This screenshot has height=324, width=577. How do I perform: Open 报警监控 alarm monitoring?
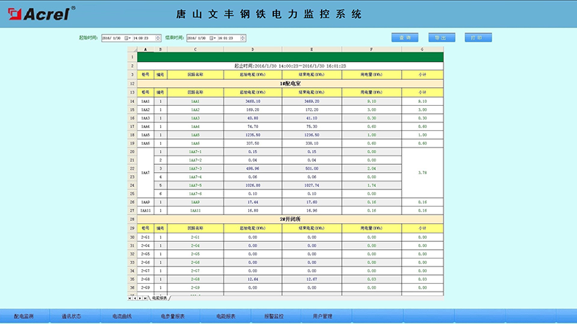[x=273, y=315]
